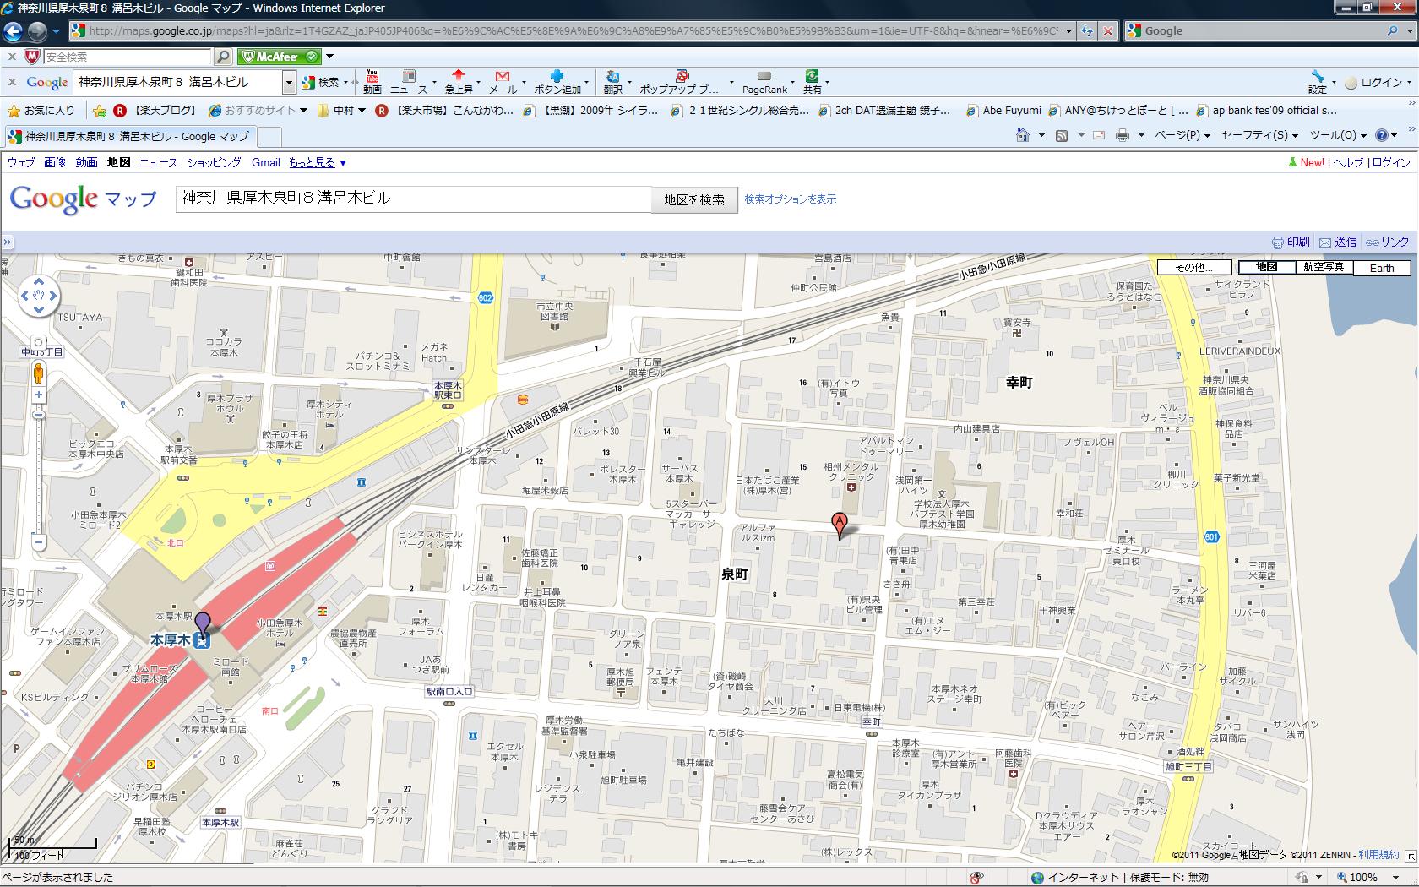Click the map zoom slider track
The height and width of the screenshot is (887, 1419).
39,473
